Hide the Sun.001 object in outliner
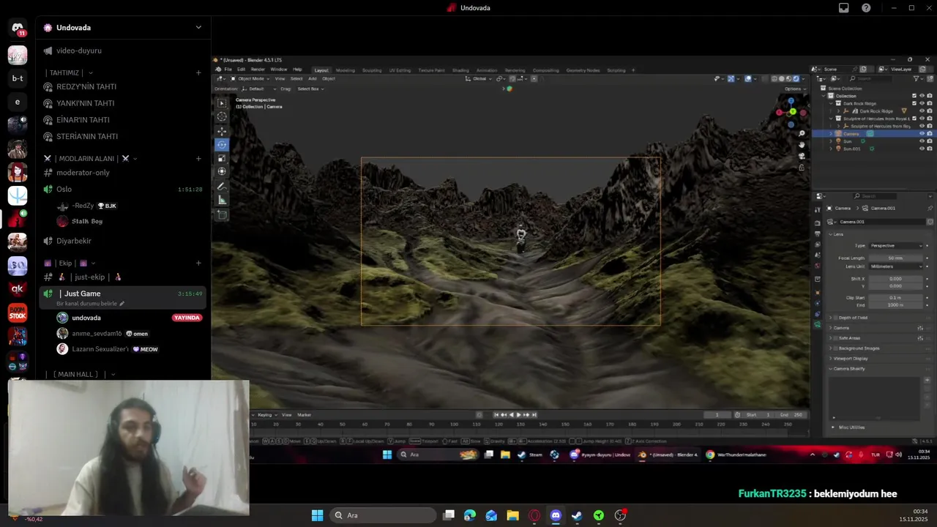This screenshot has width=937, height=527. click(x=922, y=149)
